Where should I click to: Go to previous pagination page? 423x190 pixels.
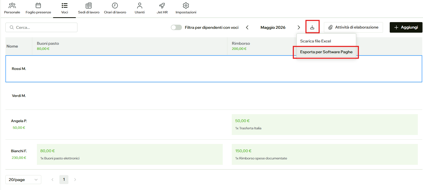click(52, 180)
